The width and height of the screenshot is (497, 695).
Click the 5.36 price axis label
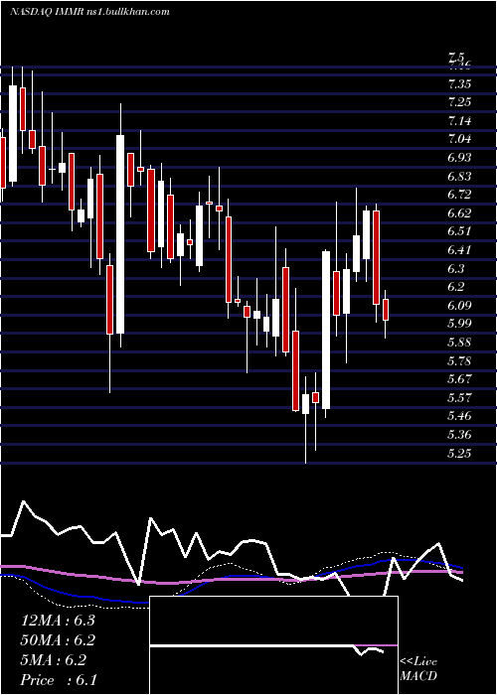[x=459, y=435]
